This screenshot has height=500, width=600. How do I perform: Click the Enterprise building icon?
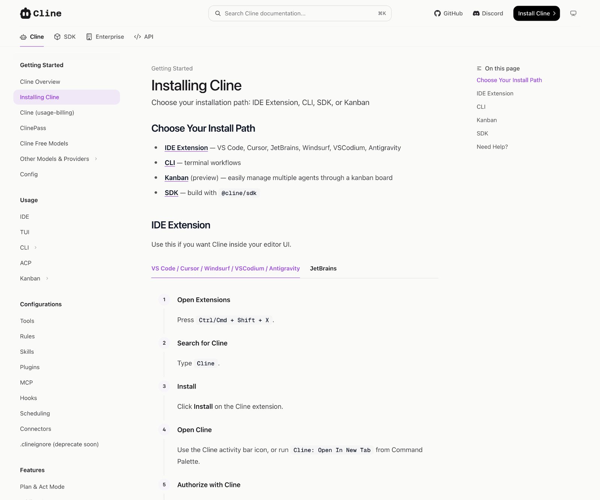(x=89, y=37)
